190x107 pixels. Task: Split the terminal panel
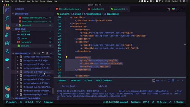pyautogui.click(x=169, y=80)
